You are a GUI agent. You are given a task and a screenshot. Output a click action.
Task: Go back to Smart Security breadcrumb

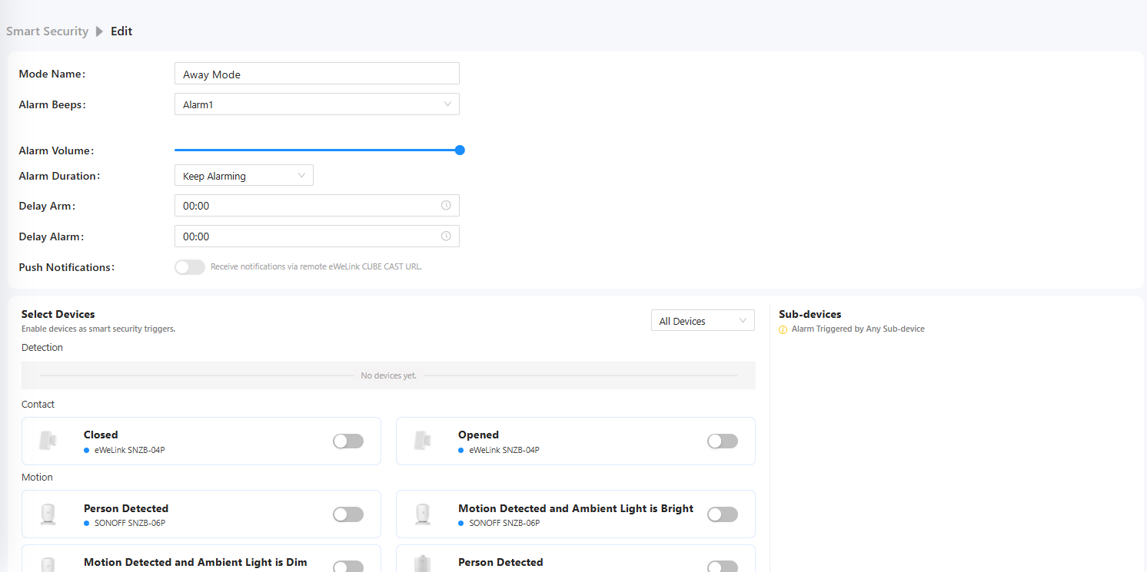click(47, 31)
